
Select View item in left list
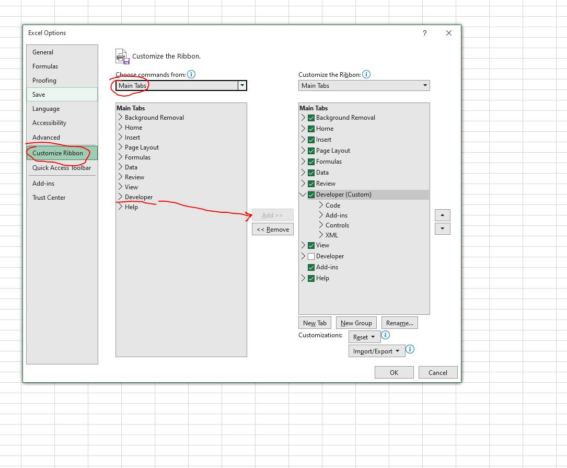(131, 187)
